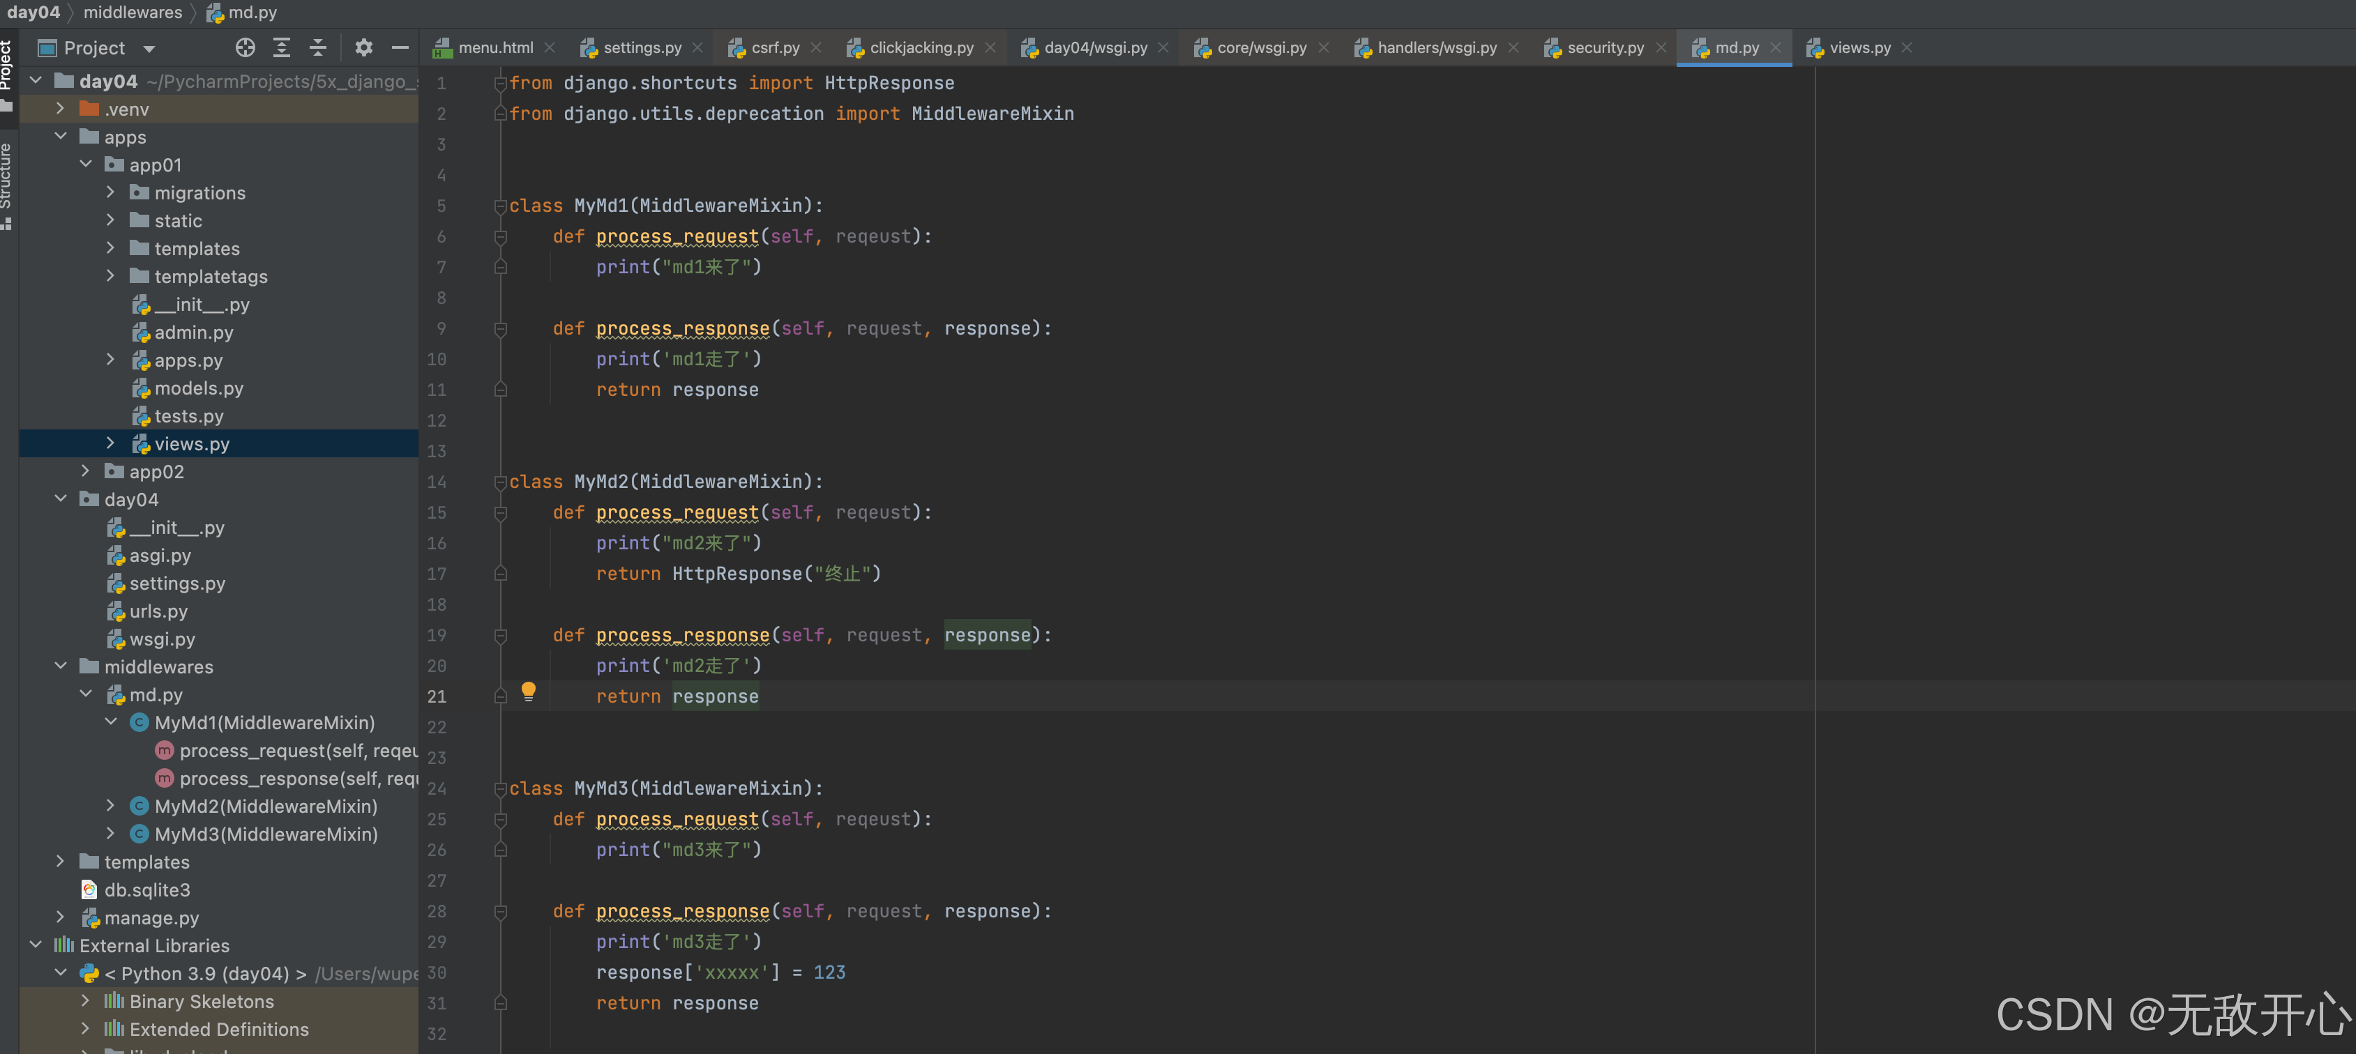Collapse the apps folder

[61, 136]
